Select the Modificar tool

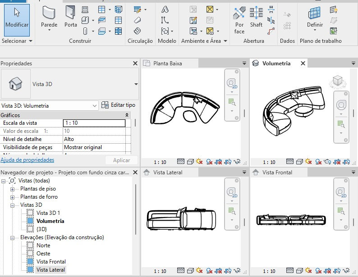tap(17, 20)
